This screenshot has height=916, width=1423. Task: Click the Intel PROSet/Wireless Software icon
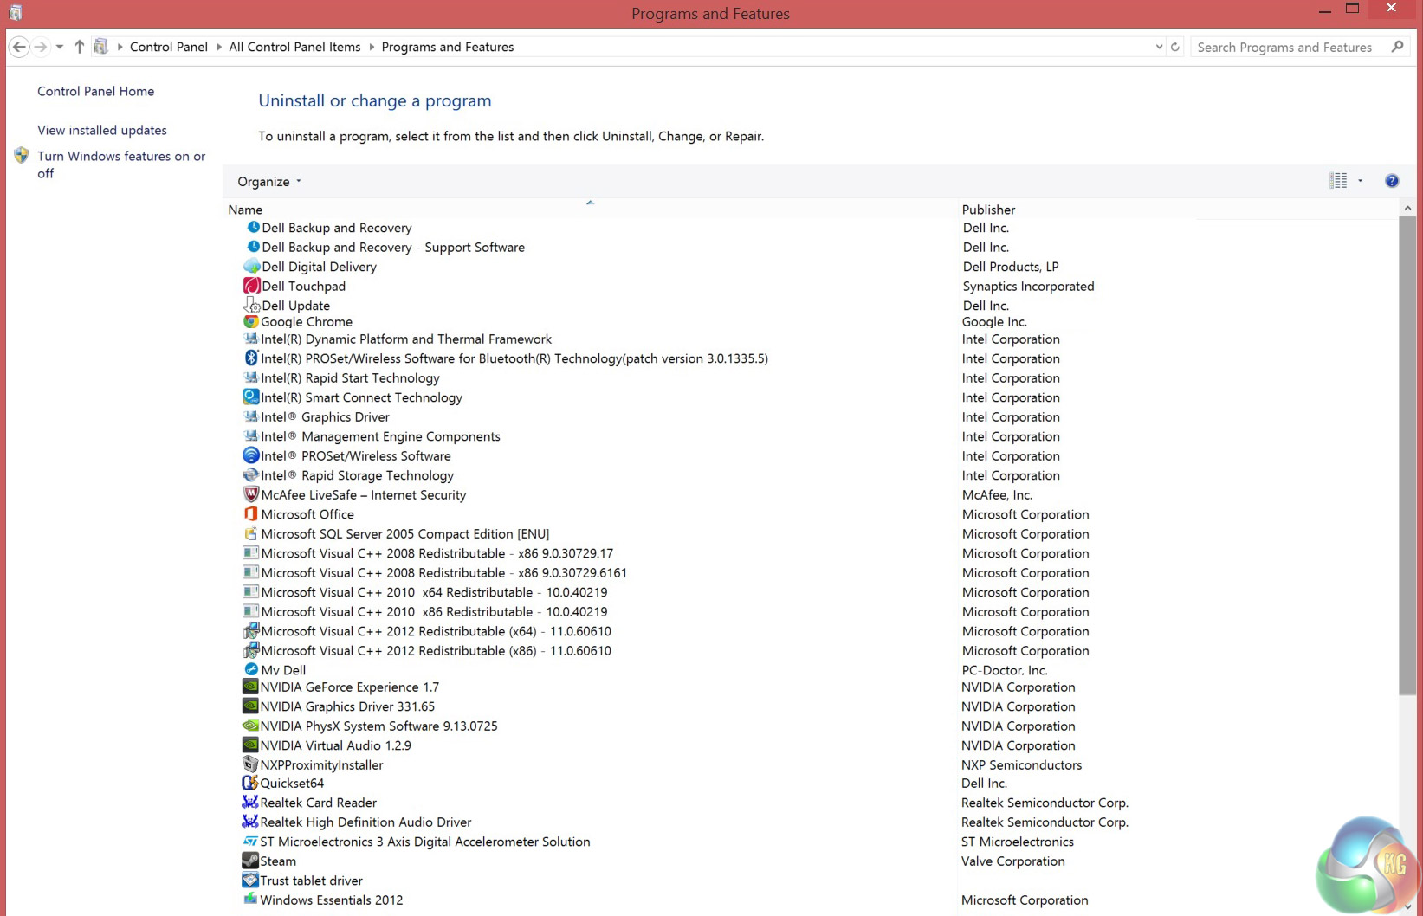[x=251, y=455]
